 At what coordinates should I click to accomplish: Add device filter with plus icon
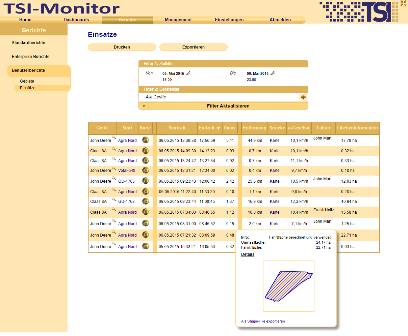[x=303, y=97]
